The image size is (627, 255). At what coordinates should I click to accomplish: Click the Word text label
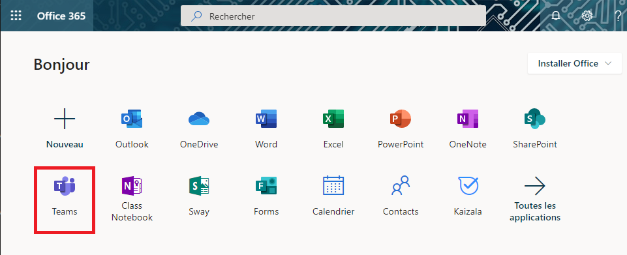tap(266, 144)
